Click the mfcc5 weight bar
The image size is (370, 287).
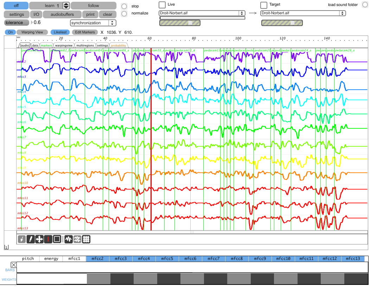point(169,279)
